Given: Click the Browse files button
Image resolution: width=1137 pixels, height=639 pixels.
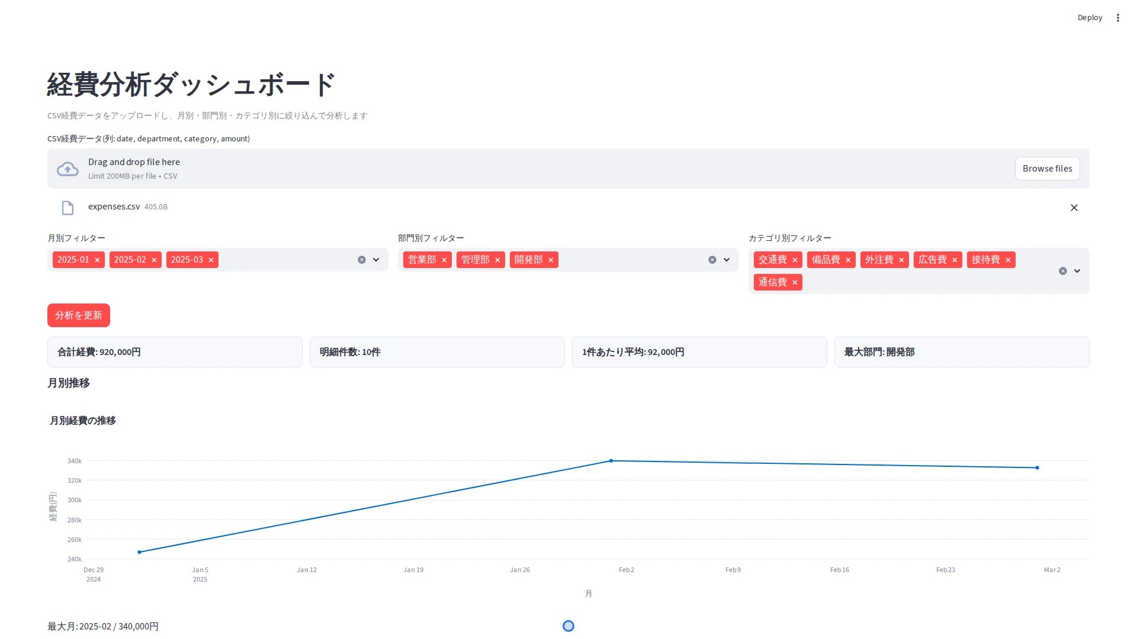Looking at the screenshot, I should click(1047, 169).
